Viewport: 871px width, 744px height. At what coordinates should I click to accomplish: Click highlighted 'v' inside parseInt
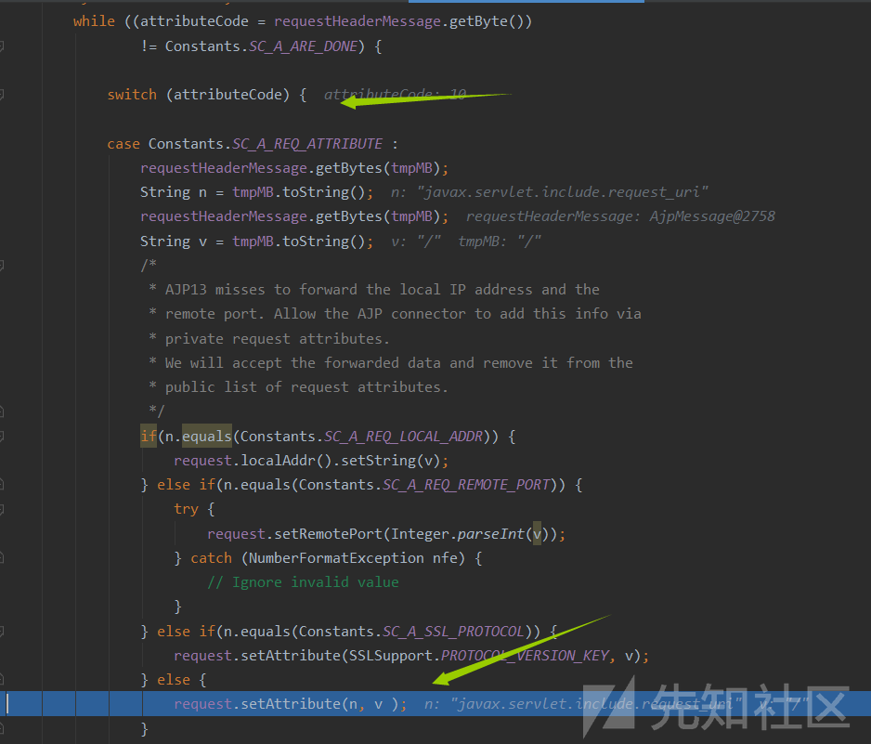coord(537,534)
